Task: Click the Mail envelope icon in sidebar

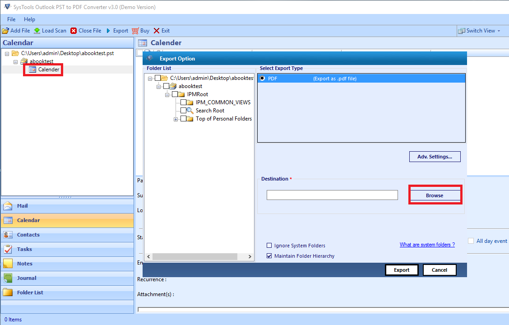Action: (x=8, y=206)
